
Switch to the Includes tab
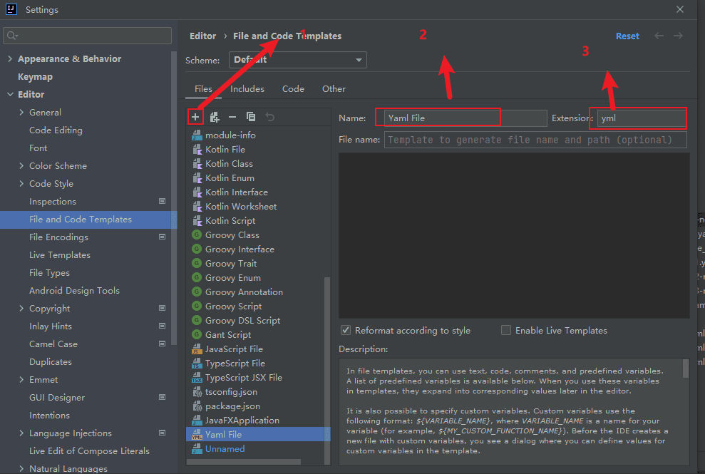(x=247, y=89)
